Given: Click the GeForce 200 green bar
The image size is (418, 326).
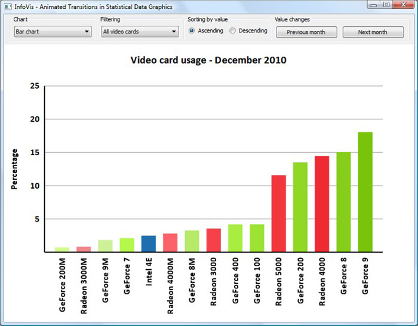Looking at the screenshot, I should [300, 207].
